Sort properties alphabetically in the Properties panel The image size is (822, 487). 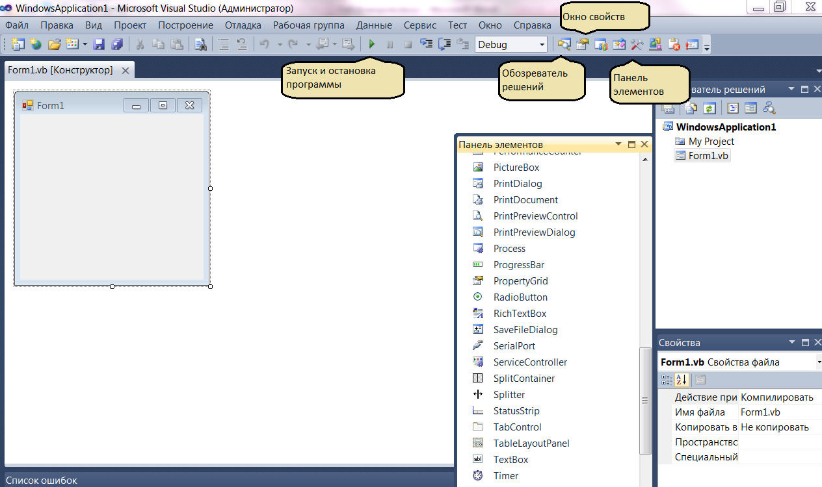[x=680, y=380]
